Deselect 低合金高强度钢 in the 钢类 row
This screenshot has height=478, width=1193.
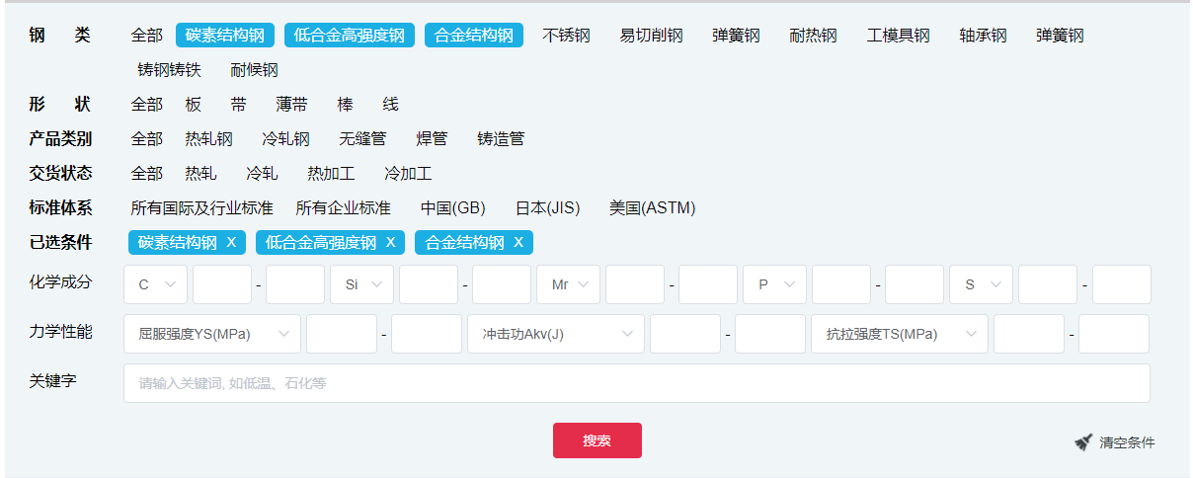point(350,36)
